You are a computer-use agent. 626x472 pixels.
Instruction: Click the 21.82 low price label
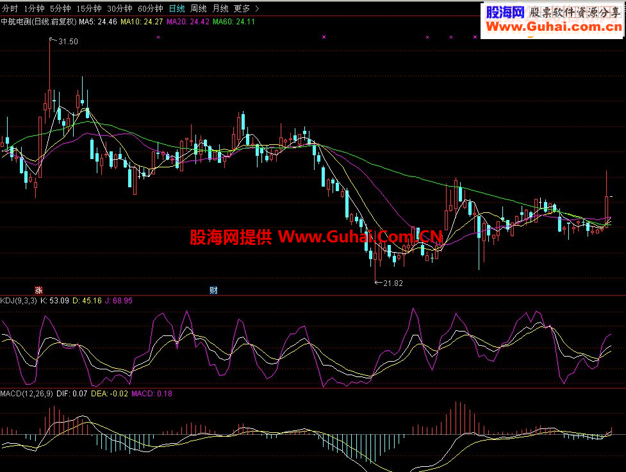pos(393,283)
